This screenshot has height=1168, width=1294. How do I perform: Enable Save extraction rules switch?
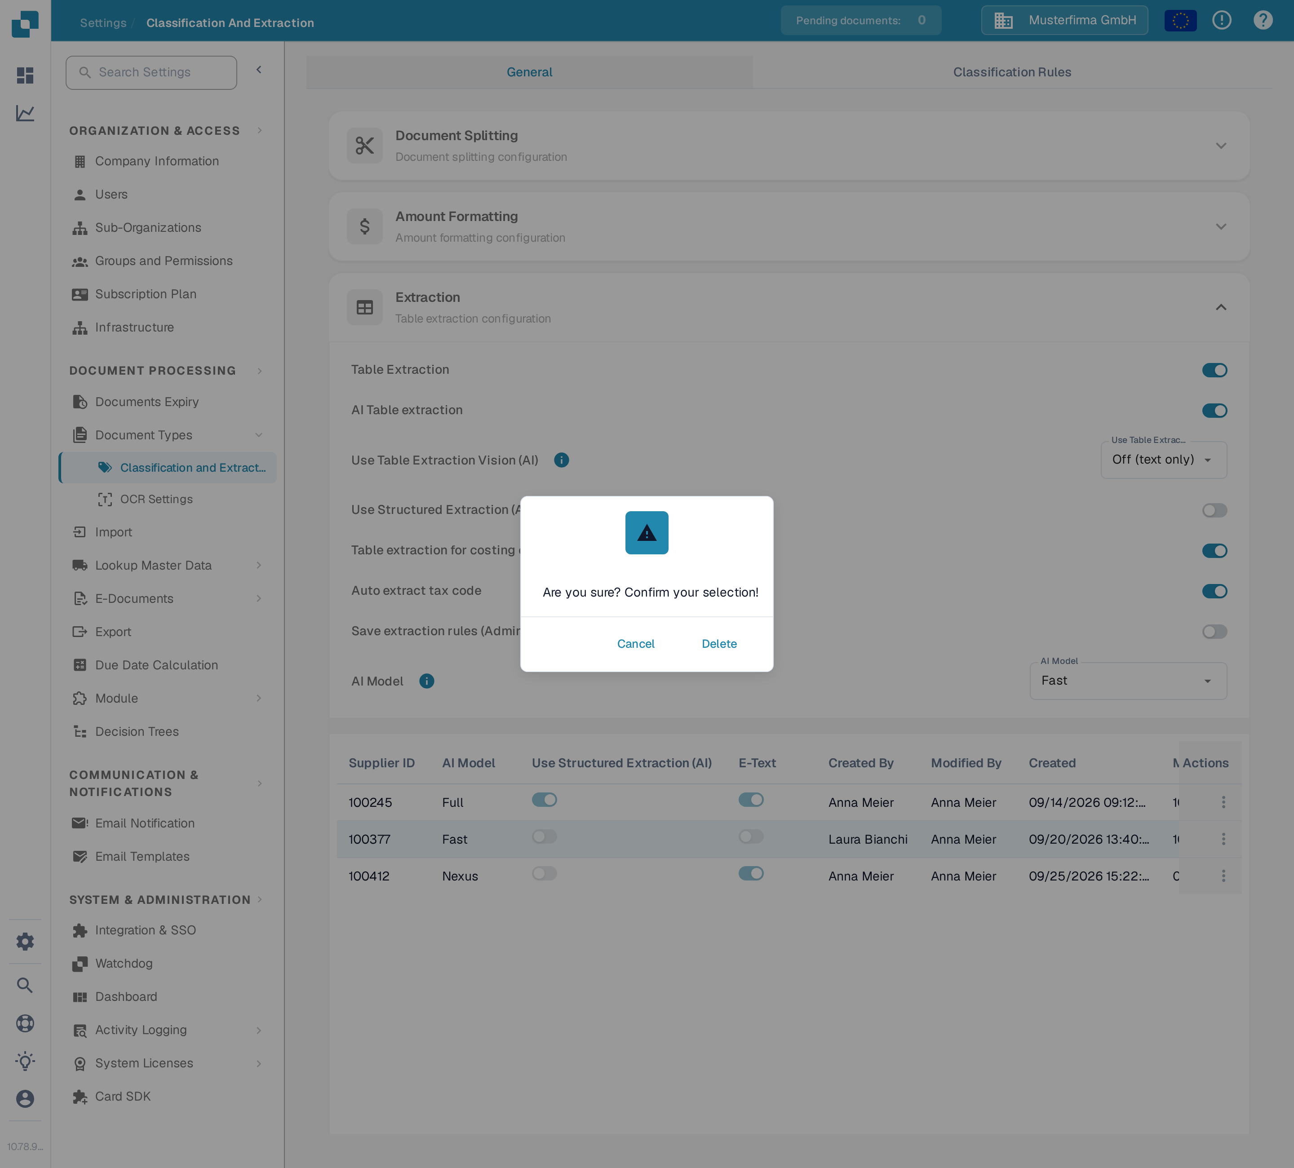[1214, 632]
